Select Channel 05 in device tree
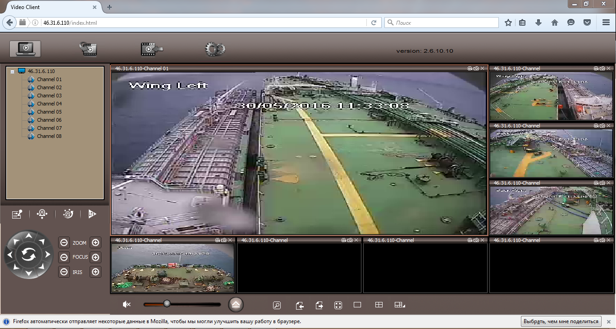The width and height of the screenshot is (616, 329). coord(49,112)
